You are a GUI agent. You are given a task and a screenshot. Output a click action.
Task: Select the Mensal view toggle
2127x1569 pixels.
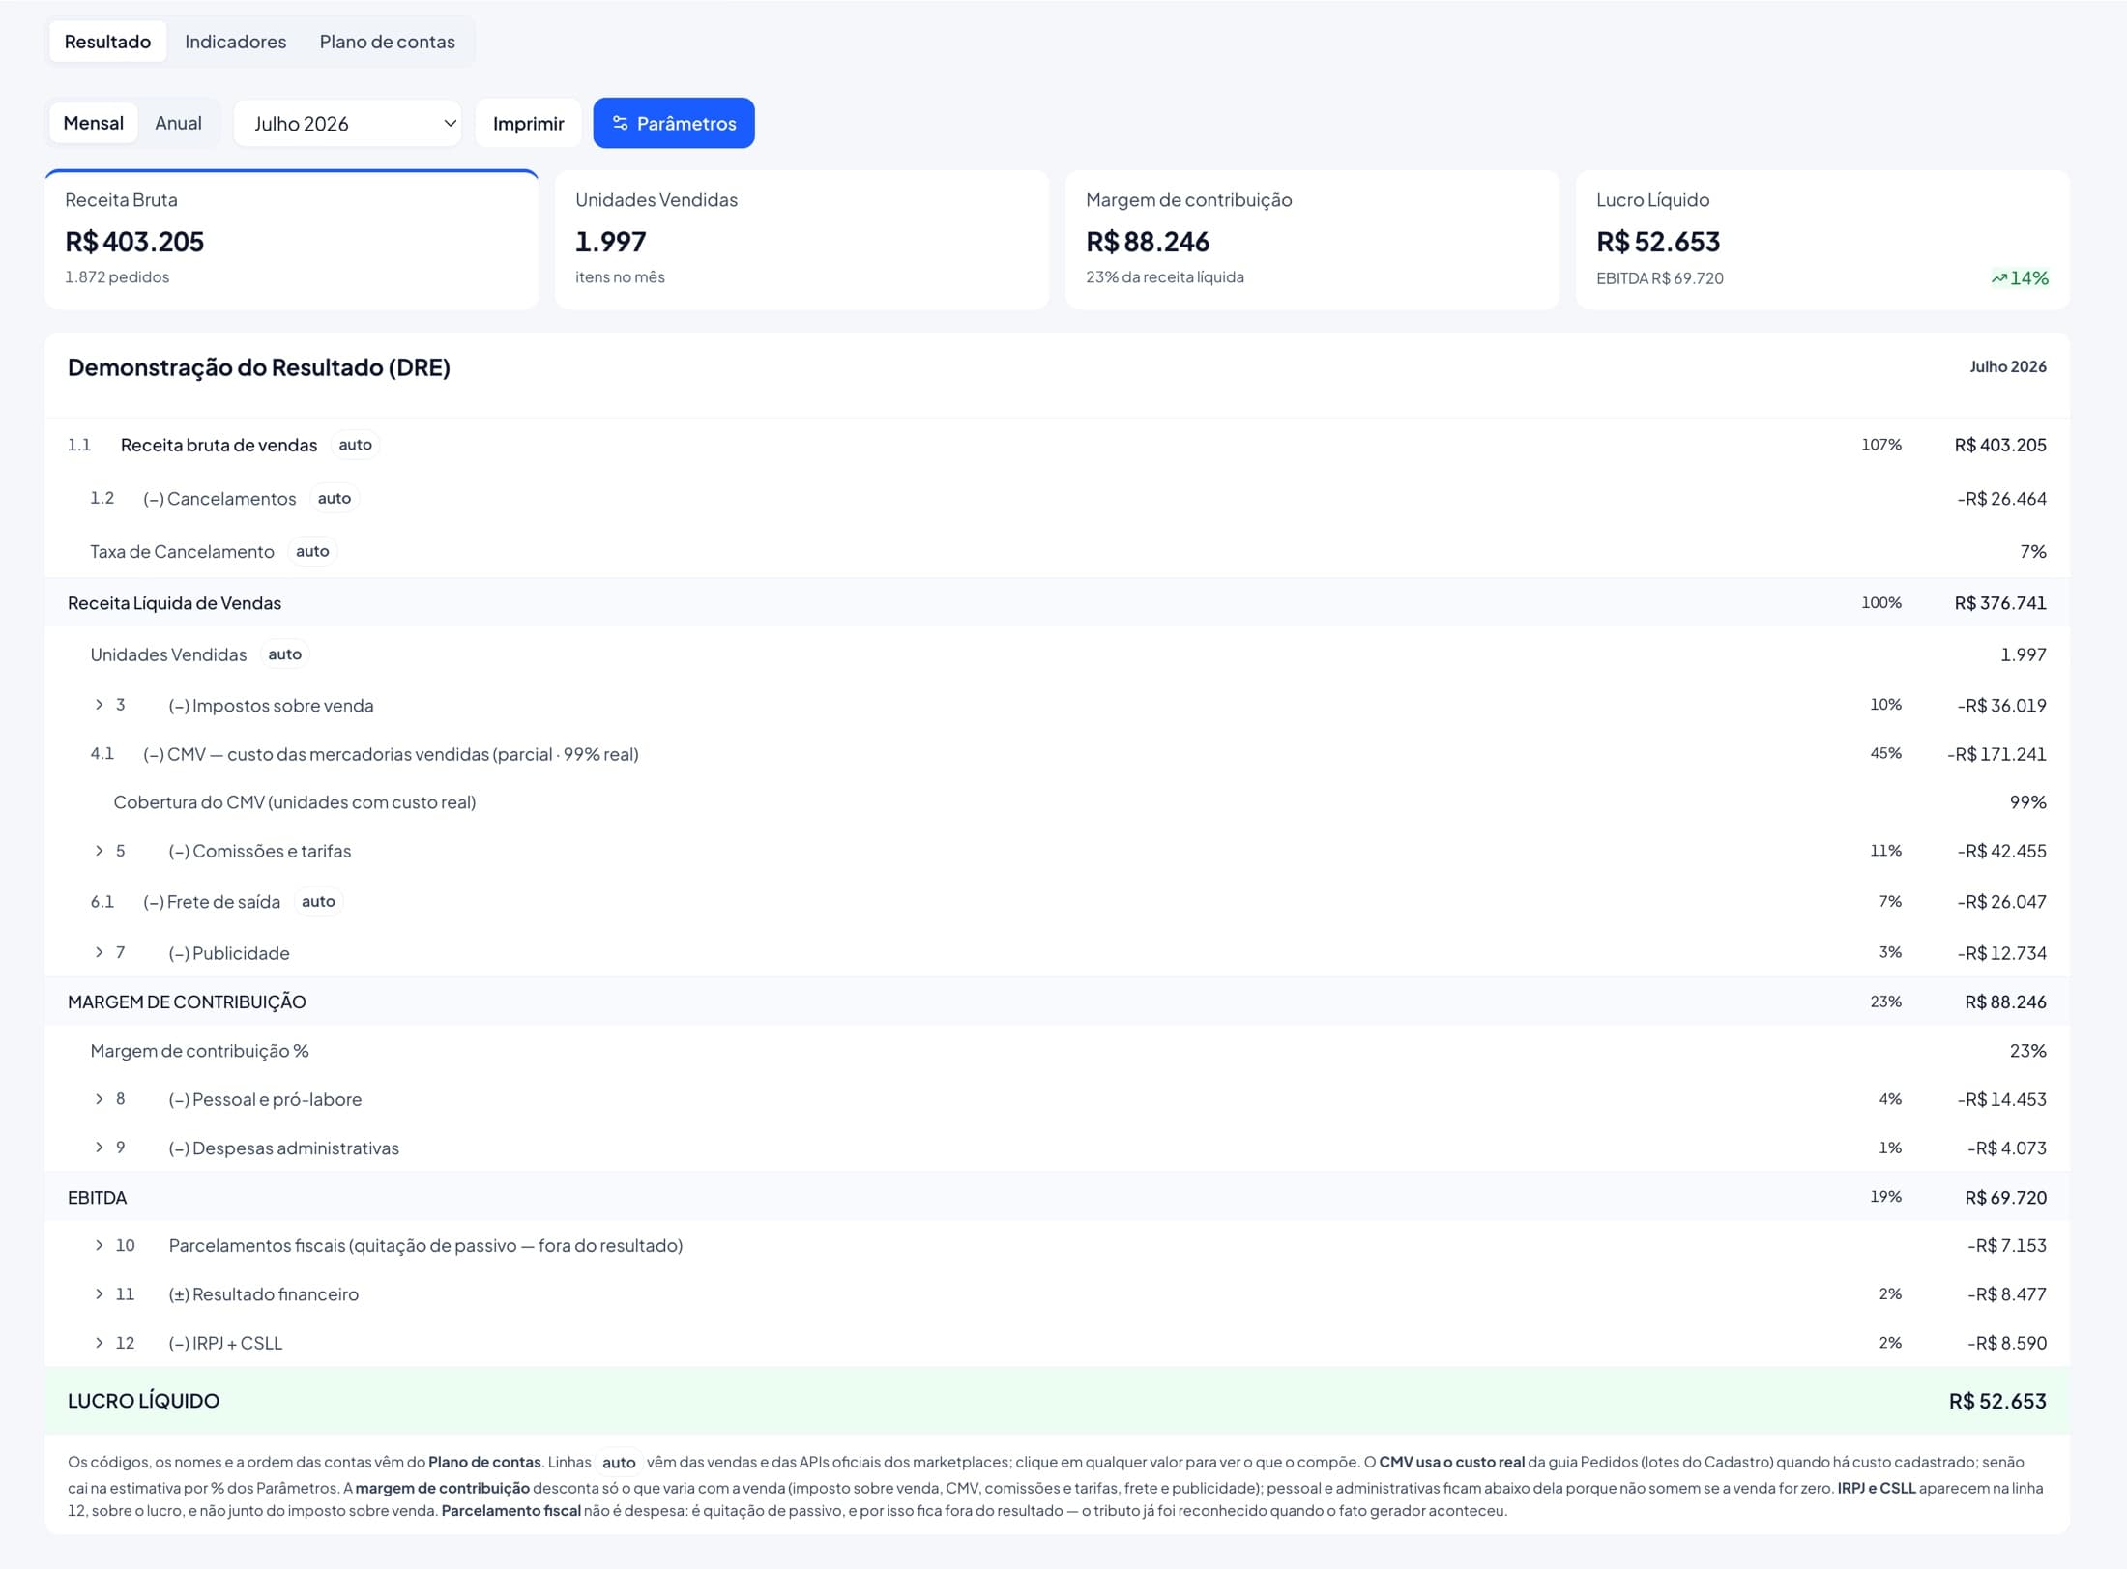tap(94, 123)
